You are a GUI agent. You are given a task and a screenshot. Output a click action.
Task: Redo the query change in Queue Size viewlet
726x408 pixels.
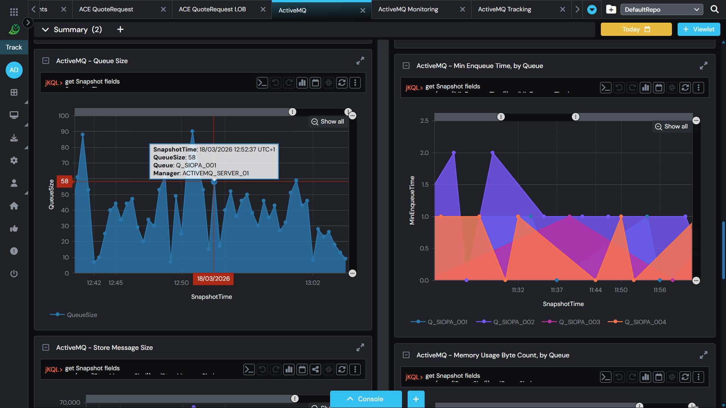pyautogui.click(x=289, y=82)
